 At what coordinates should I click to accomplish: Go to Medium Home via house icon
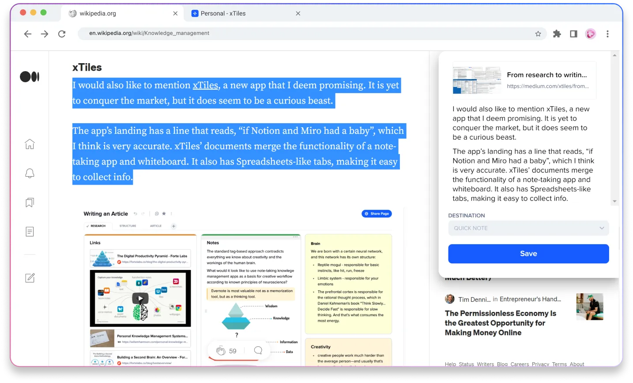click(x=30, y=144)
